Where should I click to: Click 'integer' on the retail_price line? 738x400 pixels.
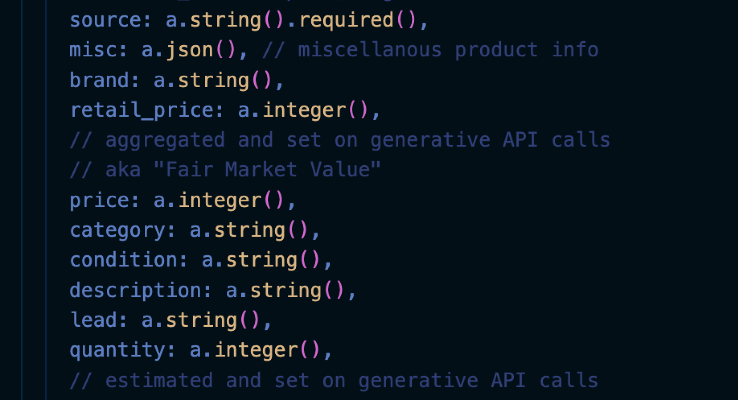coord(304,110)
